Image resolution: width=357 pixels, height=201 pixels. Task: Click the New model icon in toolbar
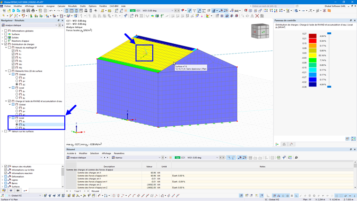coord(4,11)
